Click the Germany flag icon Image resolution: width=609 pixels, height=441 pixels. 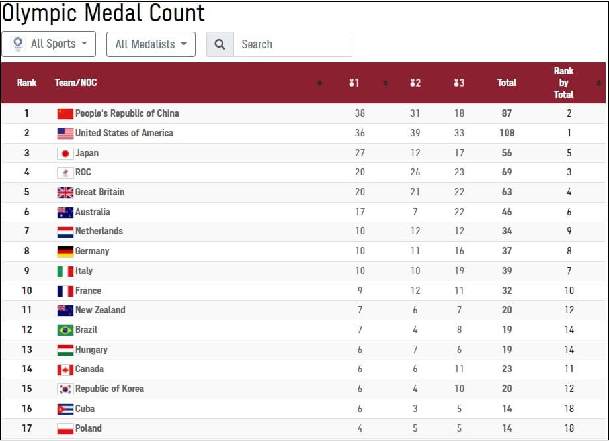coord(65,252)
